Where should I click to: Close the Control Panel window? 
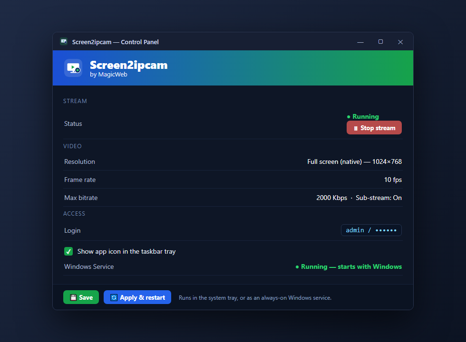point(400,42)
